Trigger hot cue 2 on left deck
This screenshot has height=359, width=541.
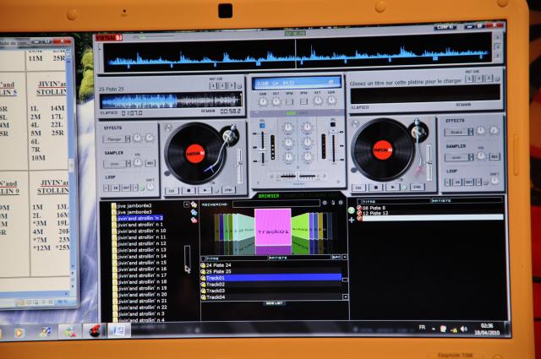(222, 85)
